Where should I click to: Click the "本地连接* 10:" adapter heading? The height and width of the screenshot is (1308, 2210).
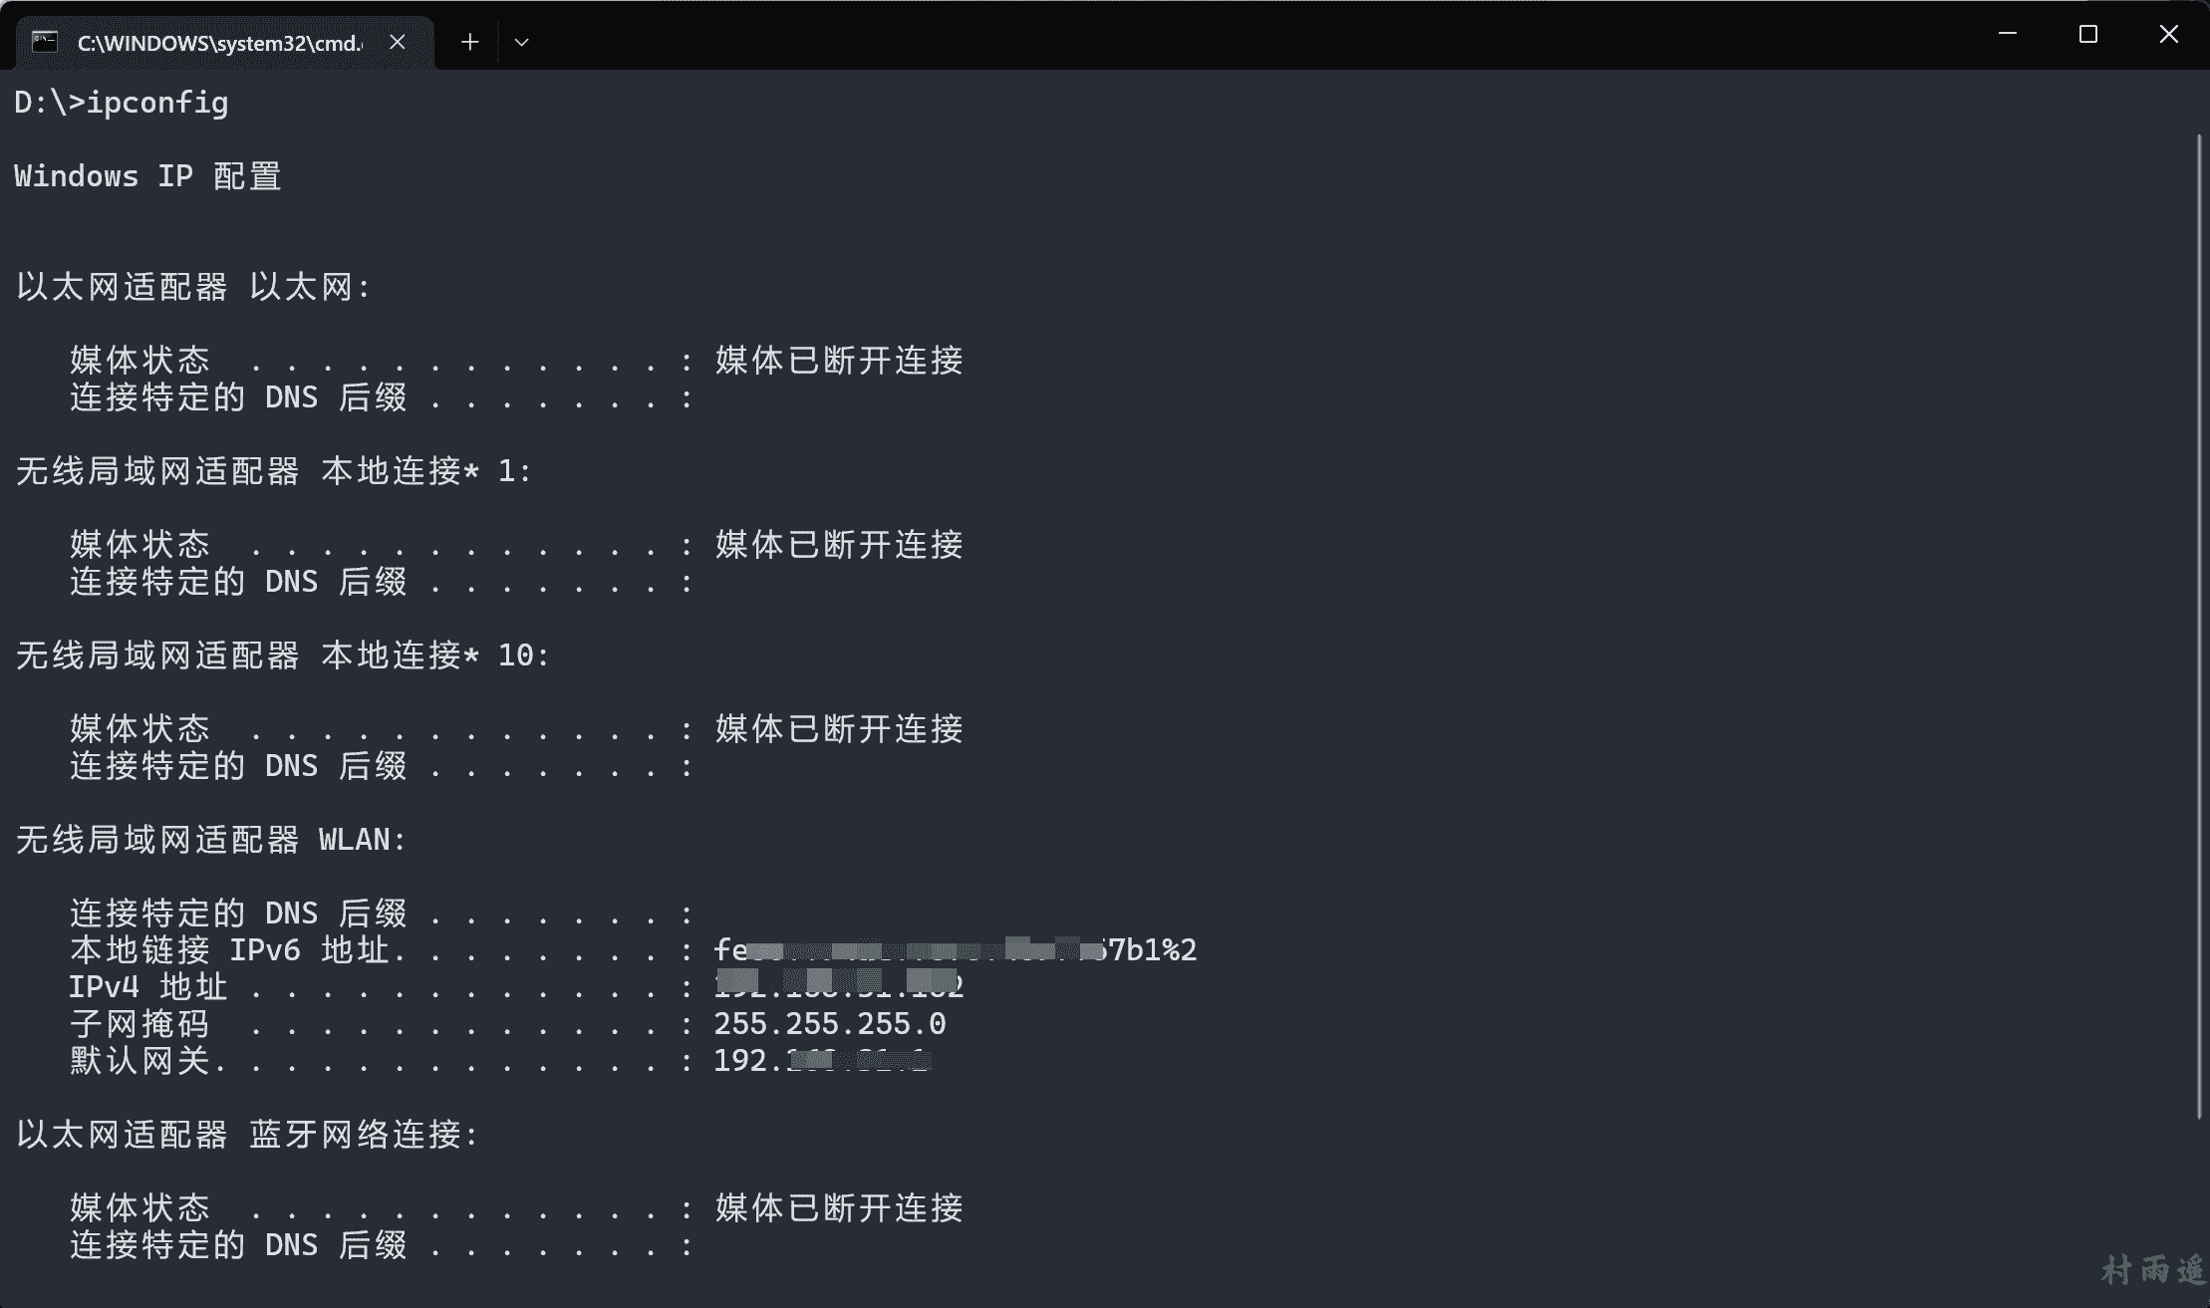[434, 655]
